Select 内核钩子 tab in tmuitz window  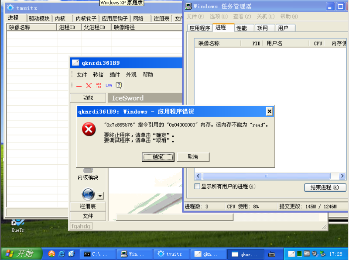86,18
